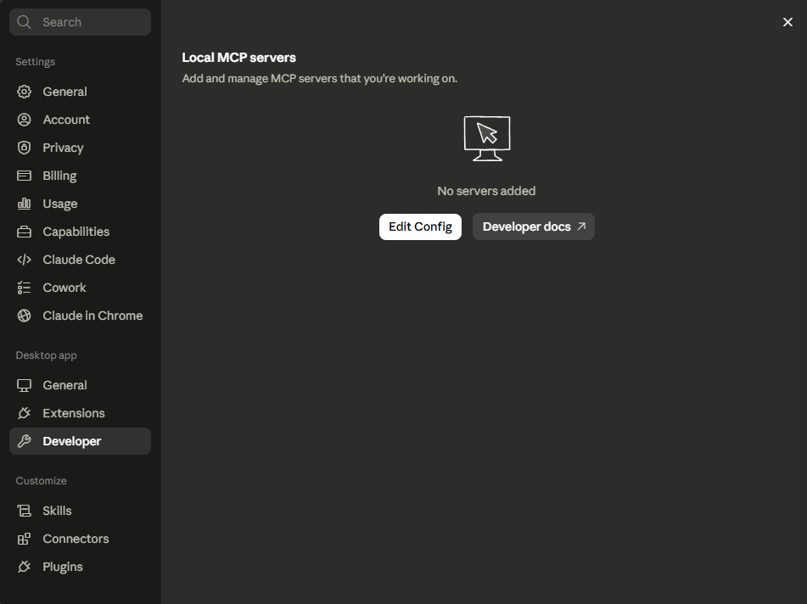Click the search magnifier icon

click(x=24, y=22)
